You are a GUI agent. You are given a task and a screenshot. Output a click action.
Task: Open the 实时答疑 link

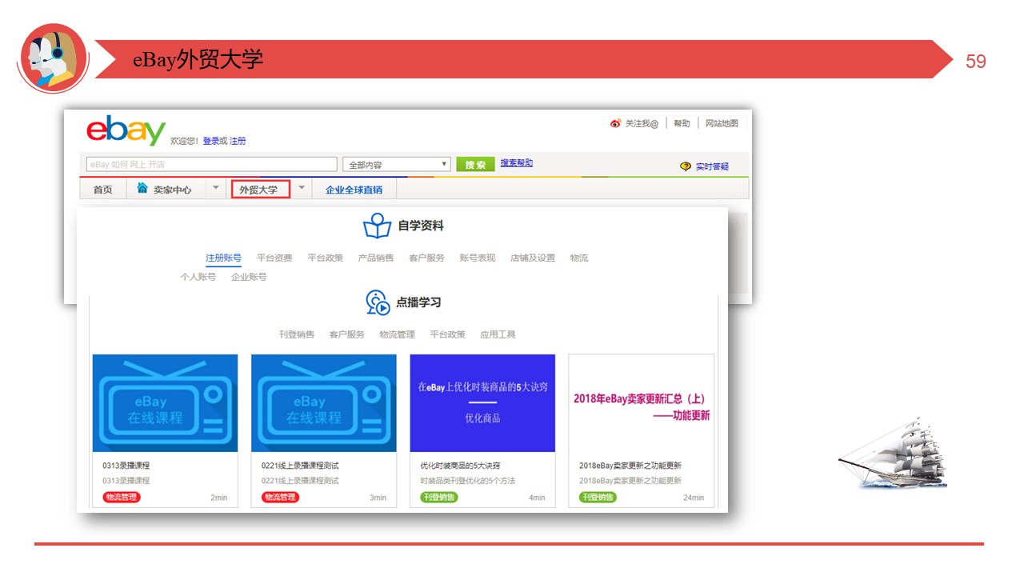(712, 166)
